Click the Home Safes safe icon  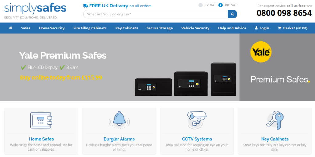[x=41, y=120]
